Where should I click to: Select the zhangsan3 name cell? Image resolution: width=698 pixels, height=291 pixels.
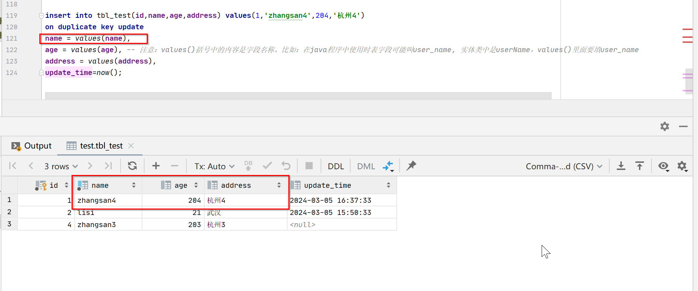[108, 225]
